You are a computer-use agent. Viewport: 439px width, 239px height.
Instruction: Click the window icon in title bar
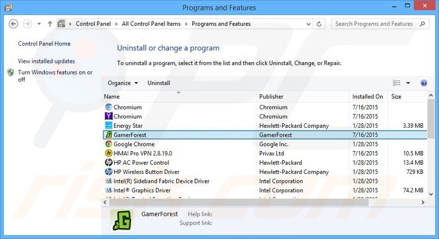click(8, 7)
